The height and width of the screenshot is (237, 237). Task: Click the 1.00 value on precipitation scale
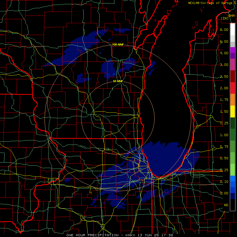point(224,135)
